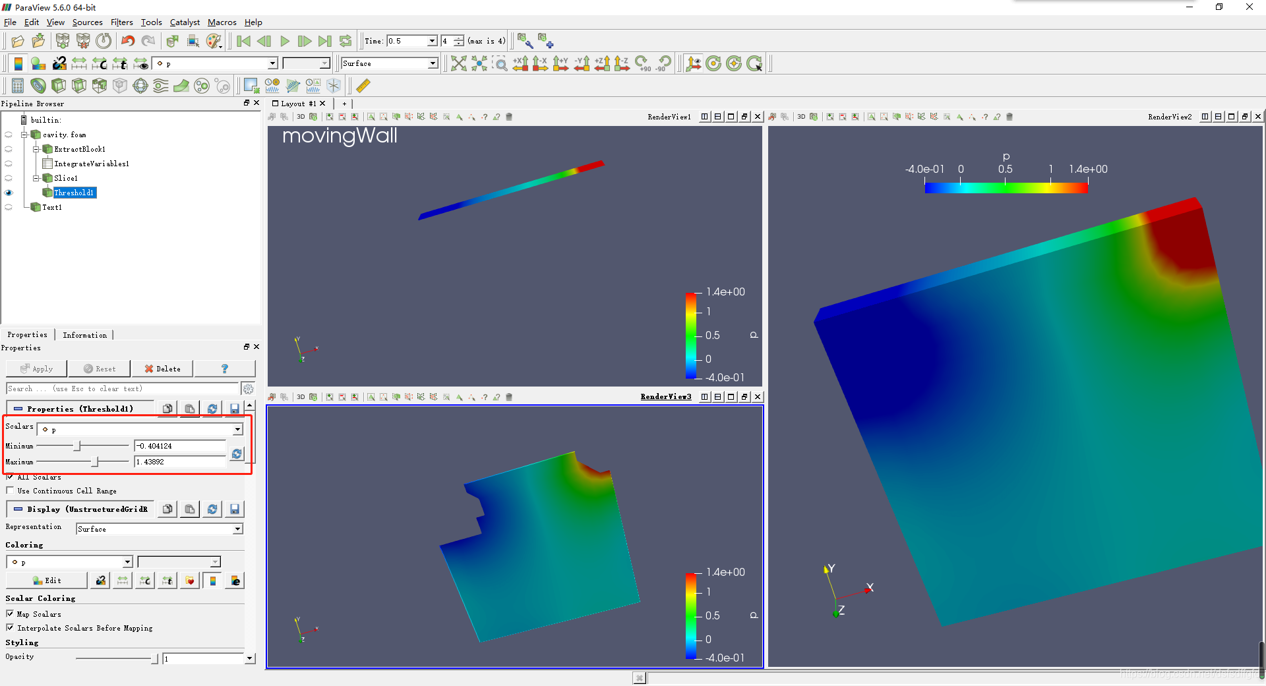
Task: Open the Edit Color Map toolbar icon
Action: pyautogui.click(x=38, y=63)
